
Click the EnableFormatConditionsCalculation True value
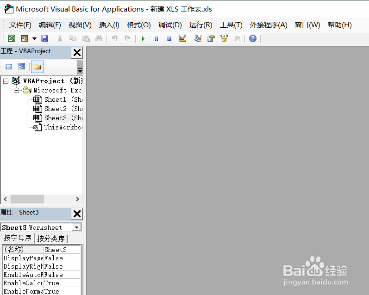coord(62,291)
